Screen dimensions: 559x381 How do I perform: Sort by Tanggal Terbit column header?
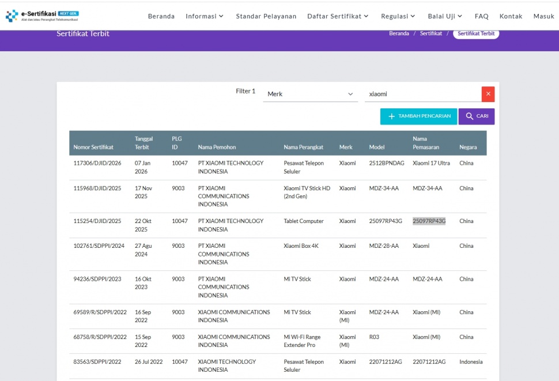[143, 143]
